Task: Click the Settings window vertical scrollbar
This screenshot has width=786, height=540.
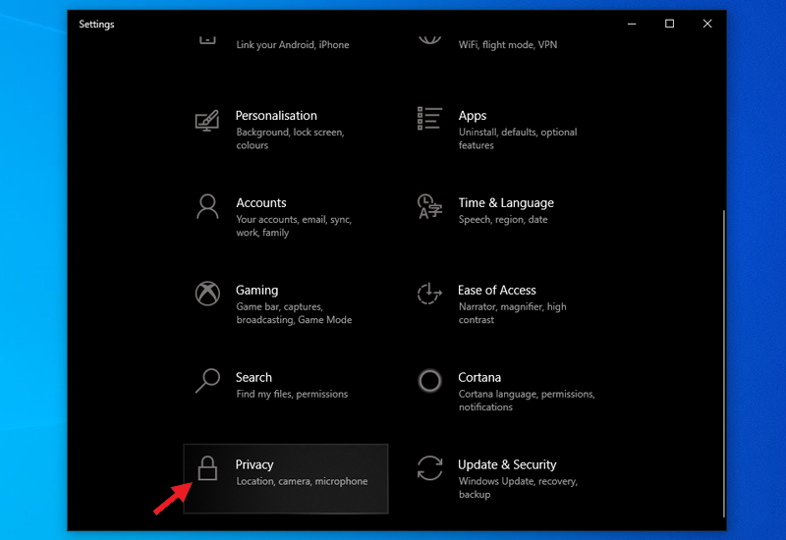Action: point(724,363)
